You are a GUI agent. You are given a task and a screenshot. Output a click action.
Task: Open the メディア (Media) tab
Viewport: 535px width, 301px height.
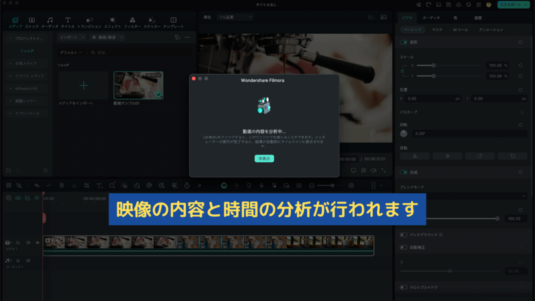[x=15, y=23]
